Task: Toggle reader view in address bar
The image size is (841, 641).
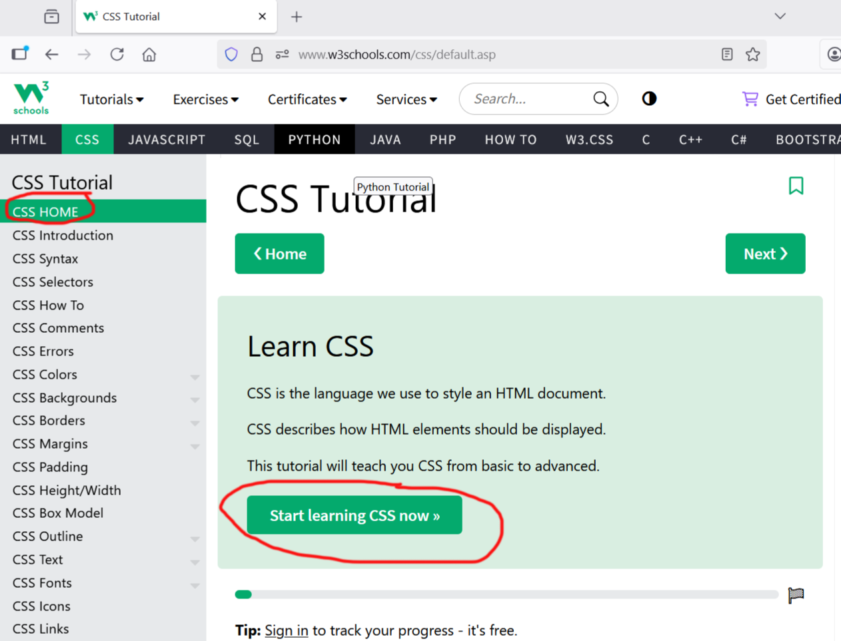Action: (727, 55)
